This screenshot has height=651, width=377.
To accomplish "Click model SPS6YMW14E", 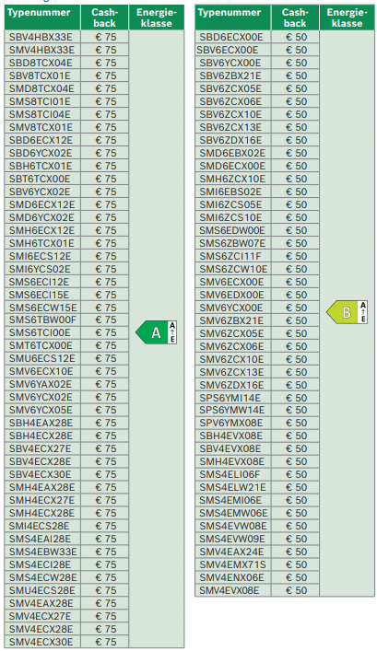I will pyautogui.click(x=231, y=410).
